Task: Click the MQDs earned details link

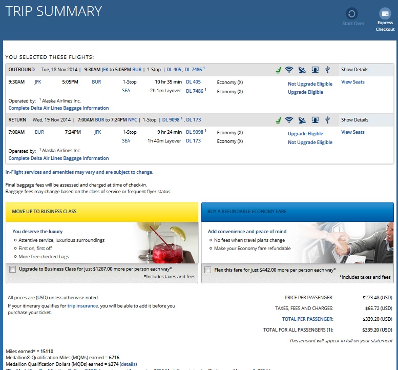Action: [128, 364]
